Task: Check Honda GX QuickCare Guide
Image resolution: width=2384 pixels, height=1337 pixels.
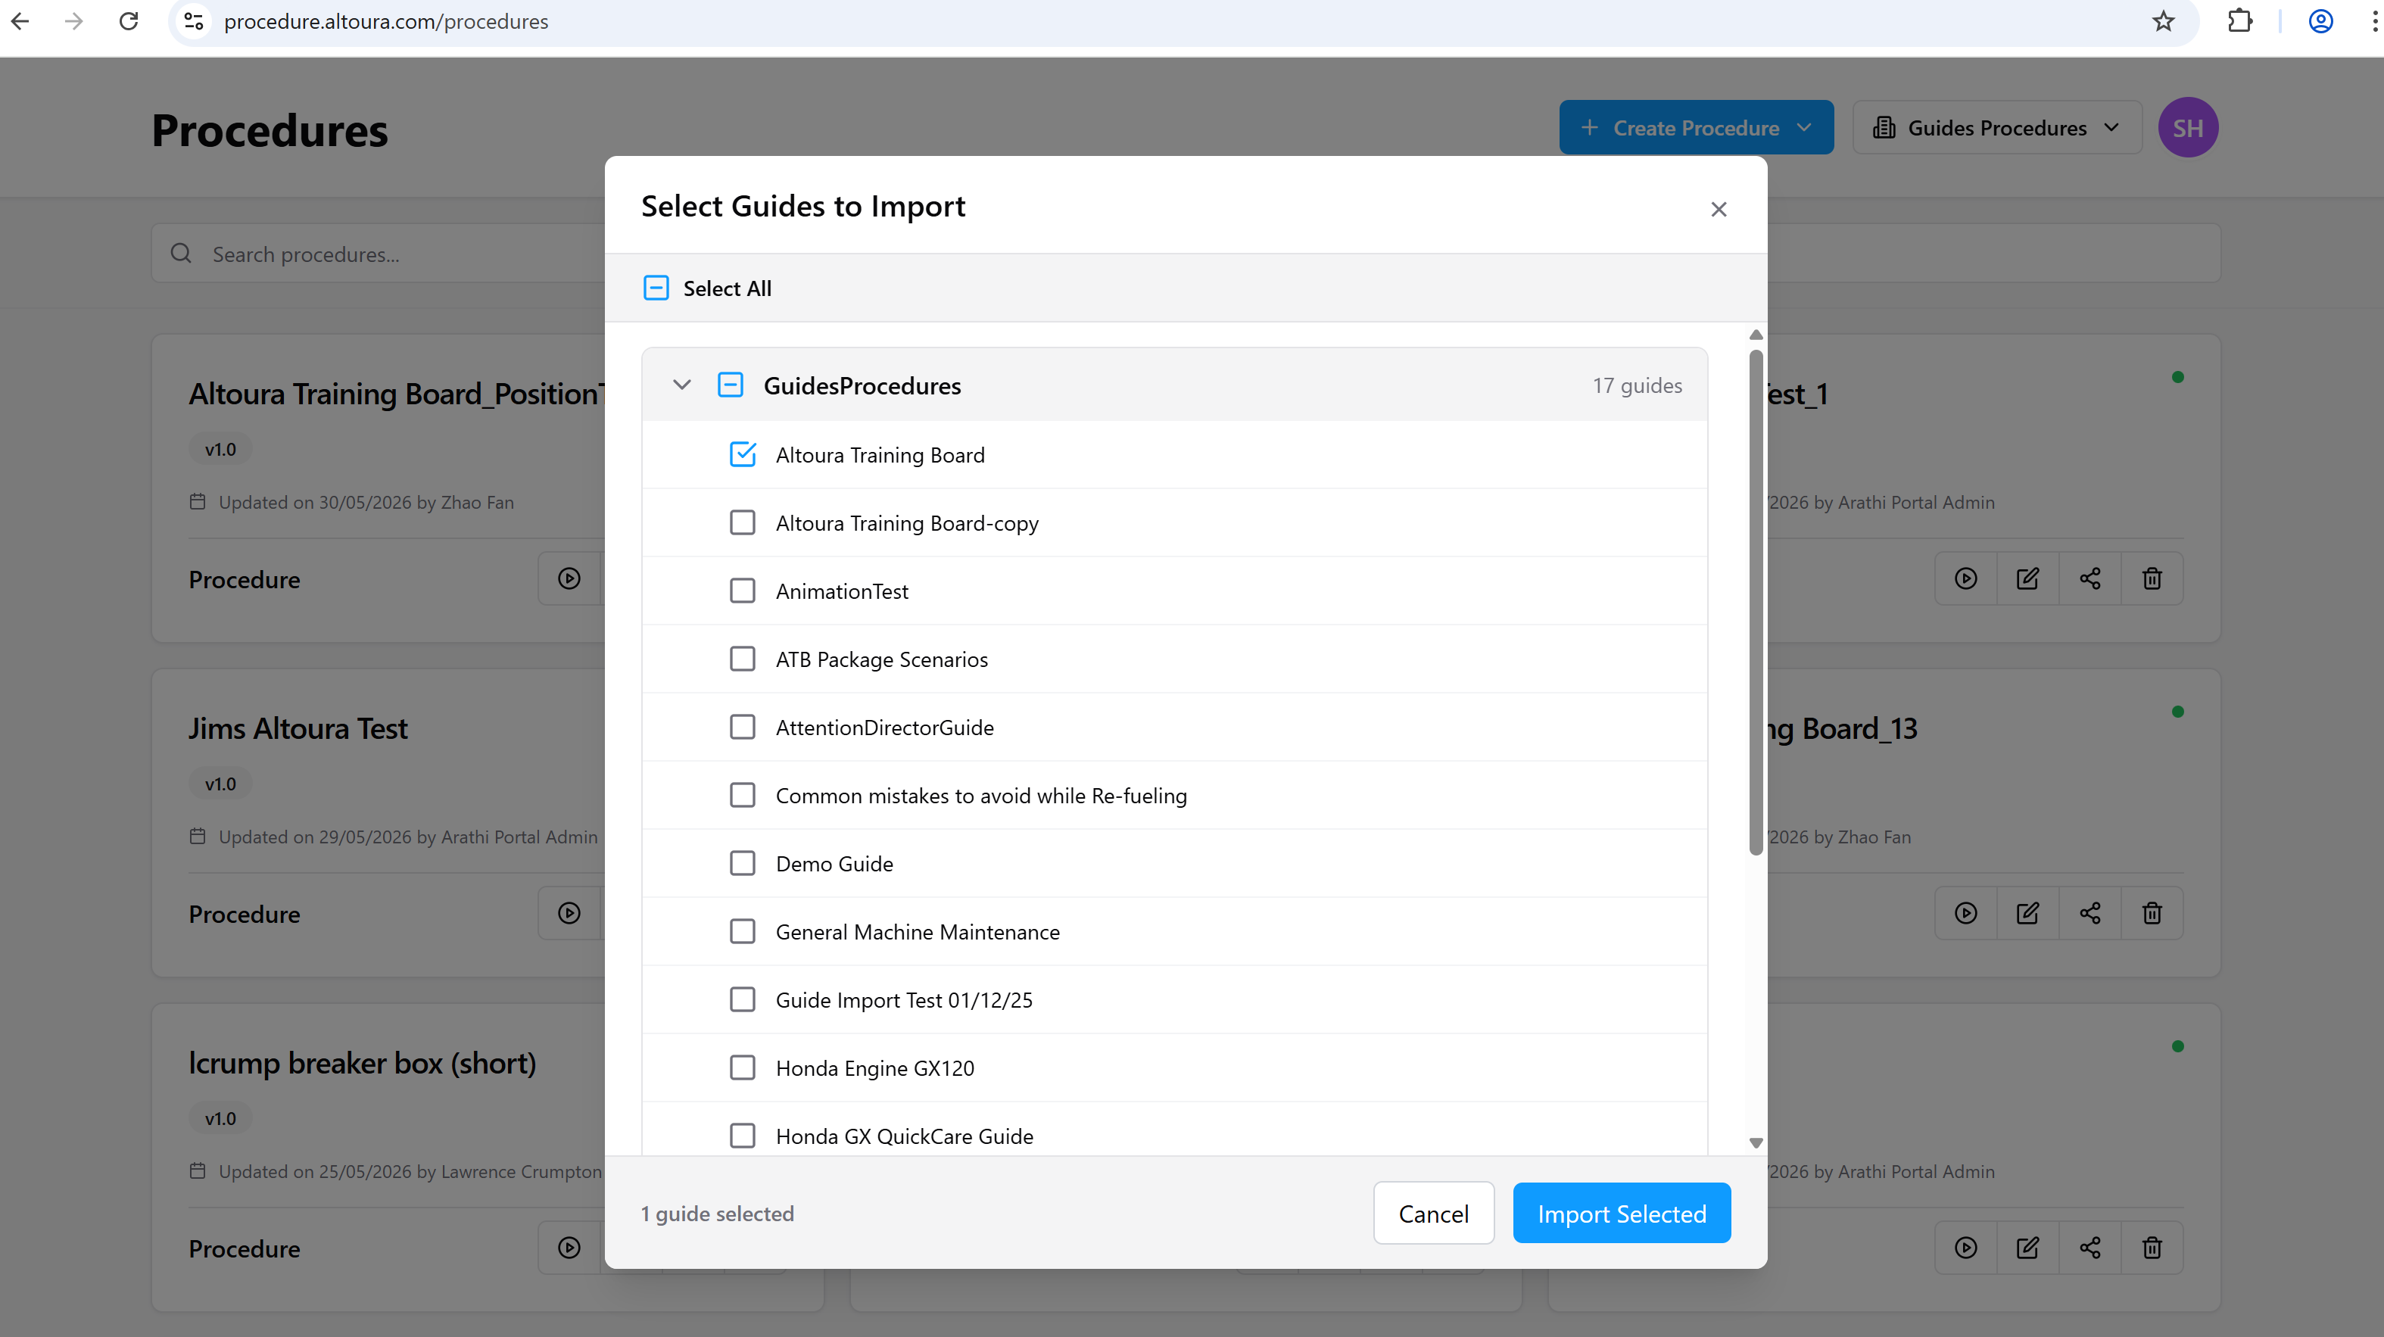Action: coord(742,1136)
